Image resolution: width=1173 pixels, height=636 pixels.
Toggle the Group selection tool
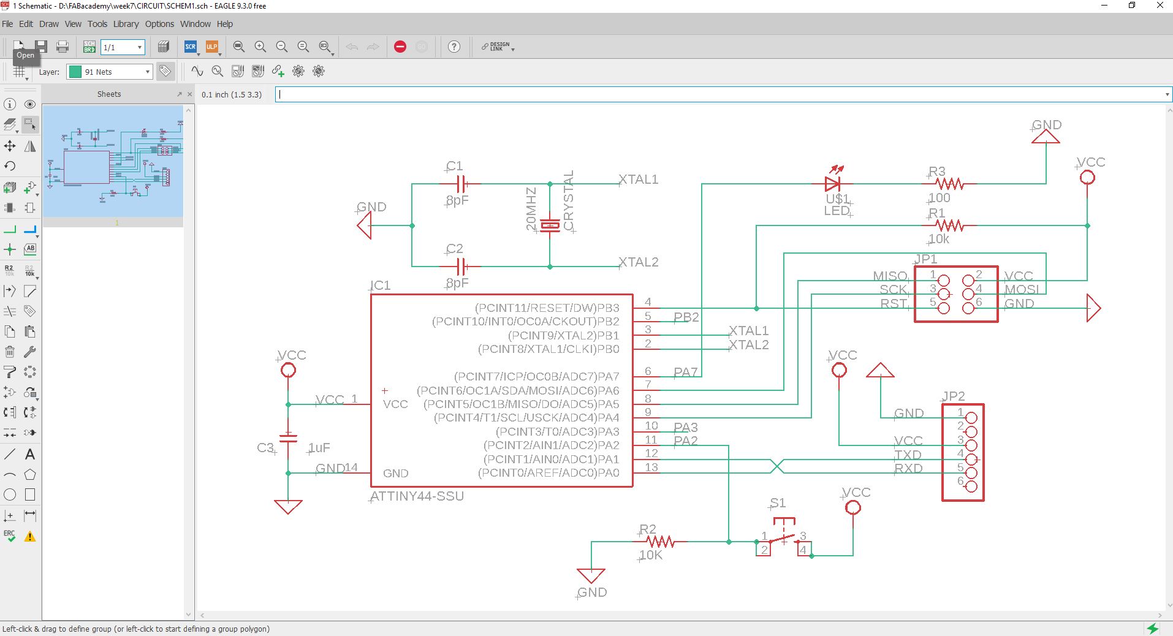click(x=29, y=124)
